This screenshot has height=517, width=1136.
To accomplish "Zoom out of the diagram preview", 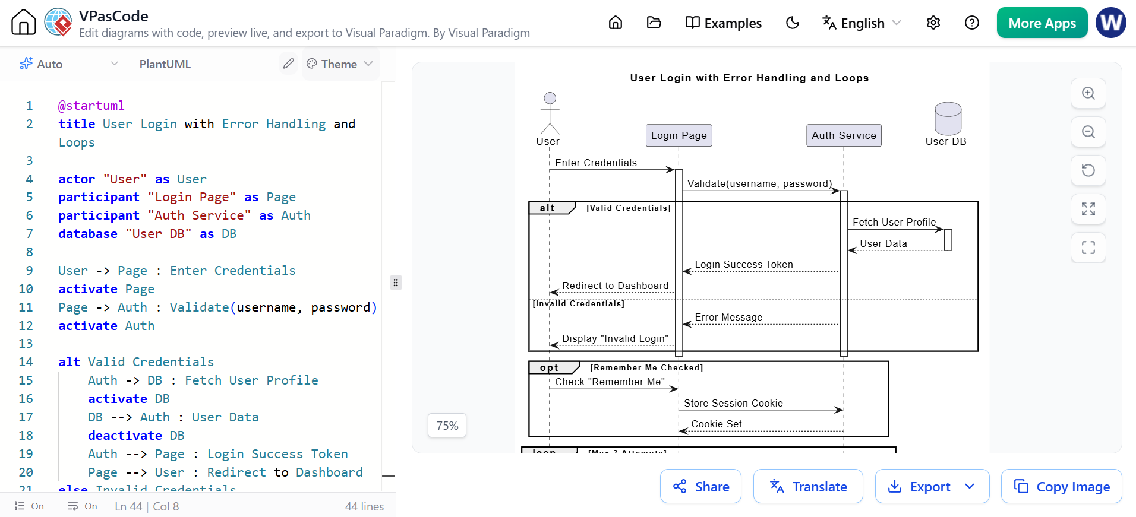I will click(x=1088, y=132).
